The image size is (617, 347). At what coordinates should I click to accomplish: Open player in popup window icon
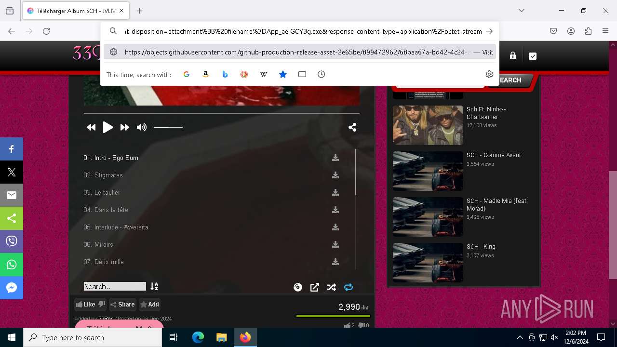(x=315, y=287)
